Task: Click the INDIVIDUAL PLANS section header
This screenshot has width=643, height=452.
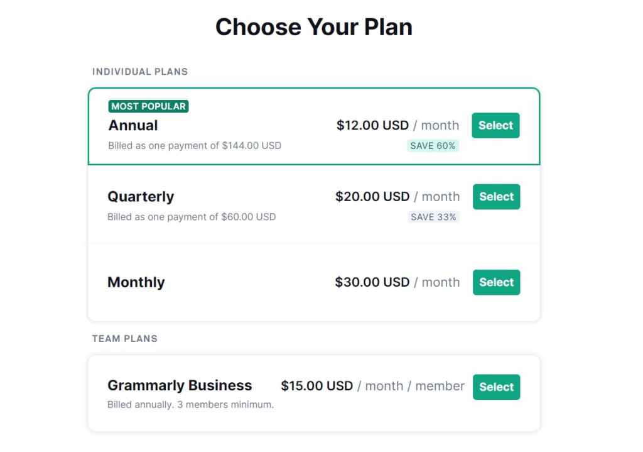Action: (x=140, y=72)
